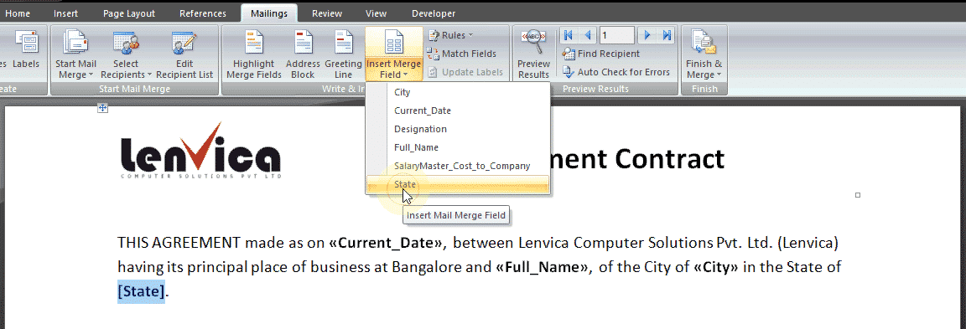Open the View tab
This screenshot has width=966, height=329.
click(x=376, y=13)
